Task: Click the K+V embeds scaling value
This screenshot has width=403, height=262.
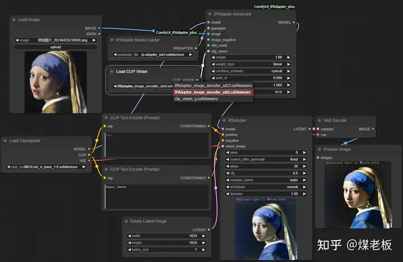Action: pos(279,92)
